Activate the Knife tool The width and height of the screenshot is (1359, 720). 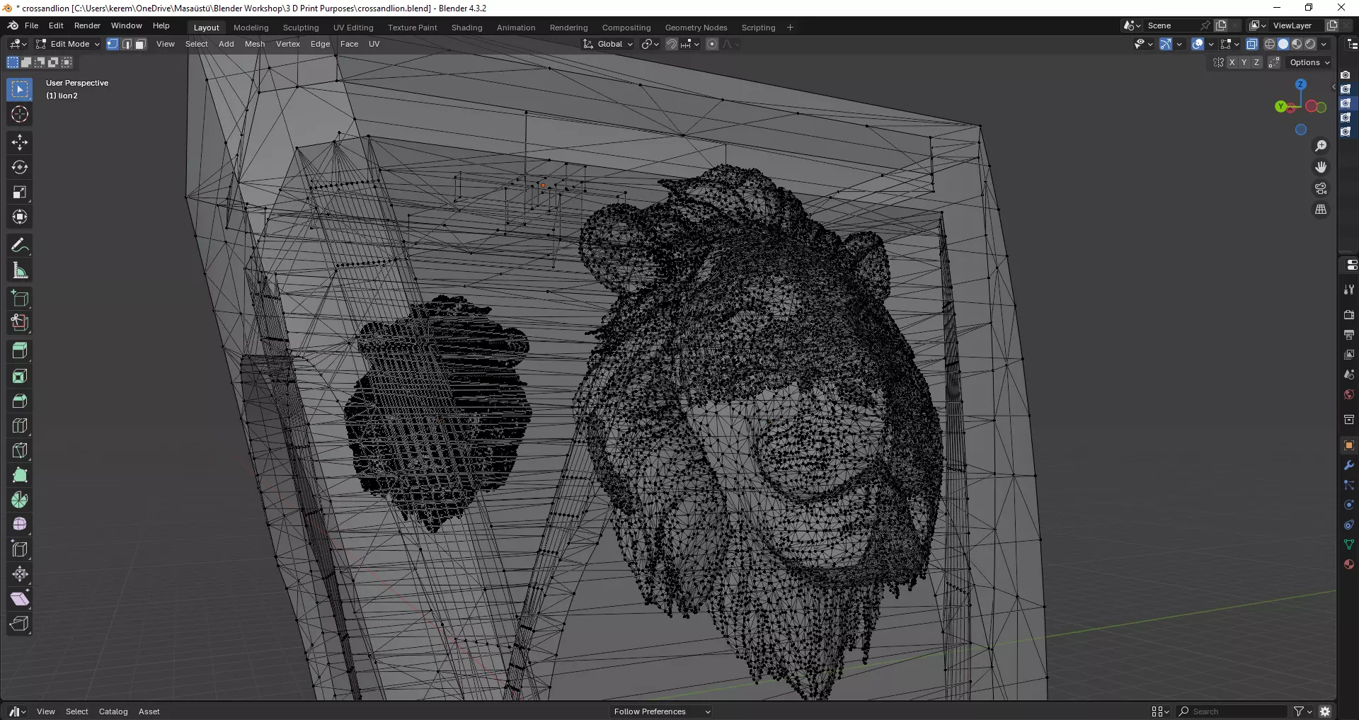point(20,450)
